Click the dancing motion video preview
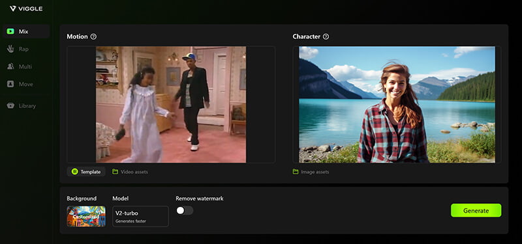The image size is (522, 244). click(171, 105)
